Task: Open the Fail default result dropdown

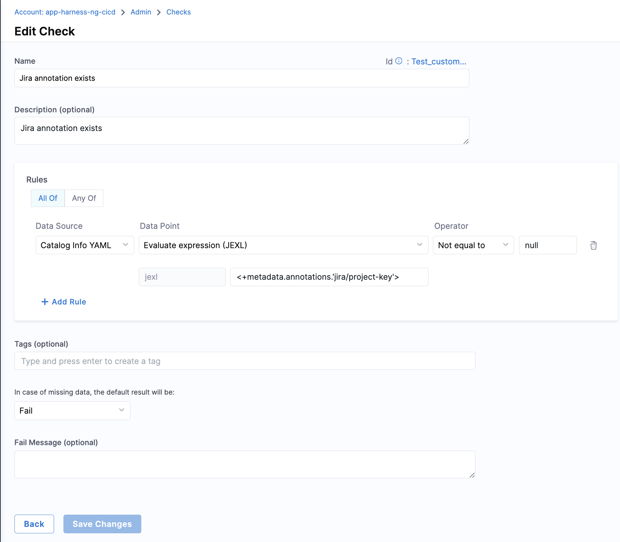Action: pyautogui.click(x=72, y=411)
